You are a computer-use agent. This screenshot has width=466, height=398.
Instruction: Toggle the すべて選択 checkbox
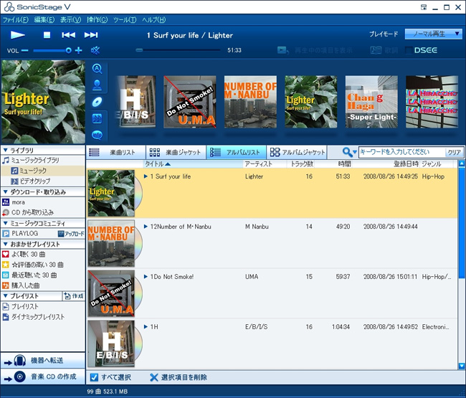(x=94, y=377)
